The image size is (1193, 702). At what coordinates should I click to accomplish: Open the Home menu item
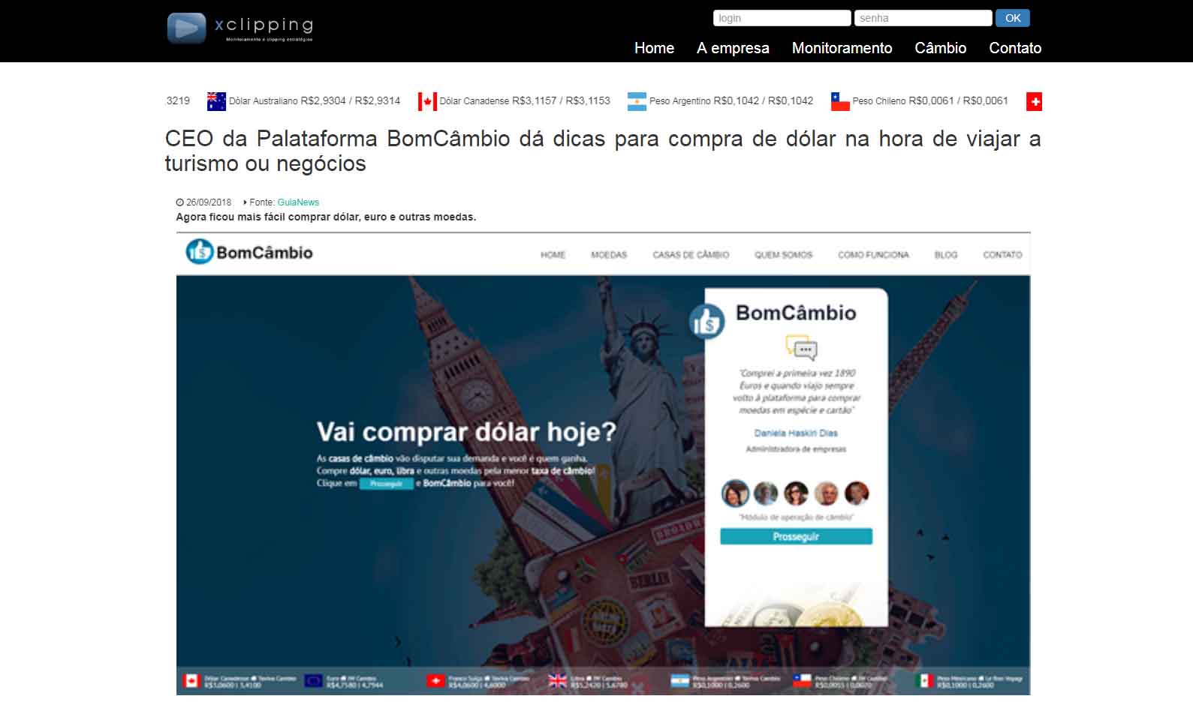click(x=654, y=48)
